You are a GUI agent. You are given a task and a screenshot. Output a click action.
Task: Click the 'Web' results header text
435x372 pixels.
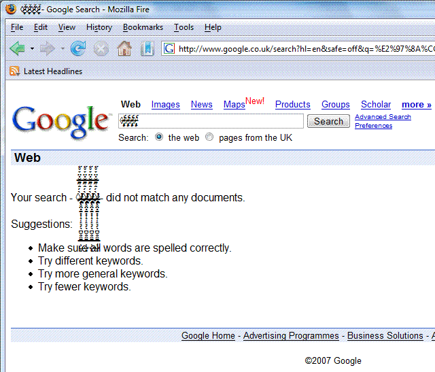pos(27,158)
